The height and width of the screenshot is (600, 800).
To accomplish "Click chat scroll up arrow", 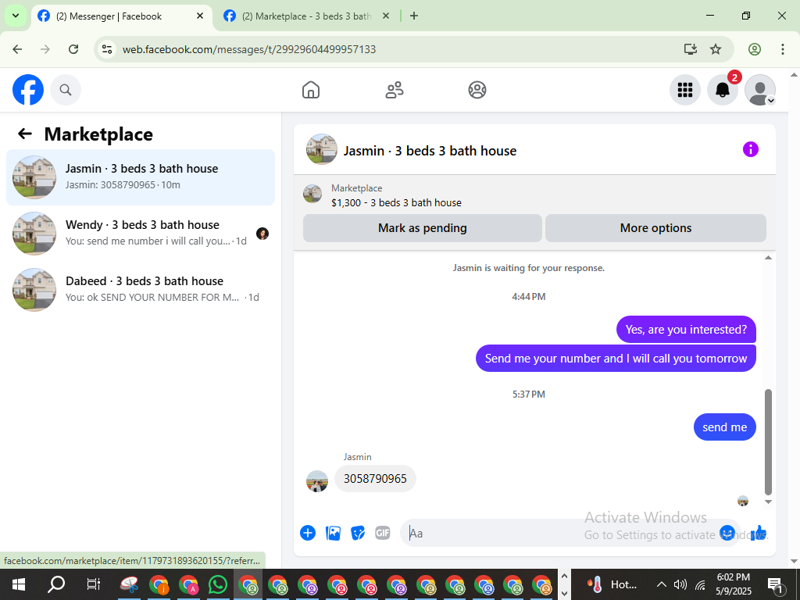I will click(769, 258).
